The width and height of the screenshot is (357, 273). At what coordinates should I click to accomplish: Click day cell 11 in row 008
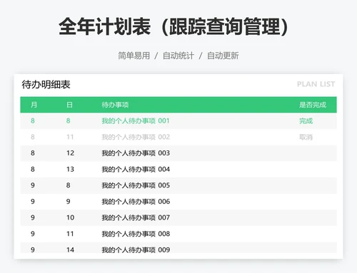tap(70, 234)
